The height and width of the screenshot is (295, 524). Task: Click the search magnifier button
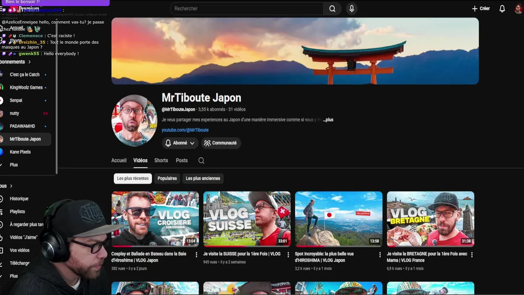[x=332, y=9]
